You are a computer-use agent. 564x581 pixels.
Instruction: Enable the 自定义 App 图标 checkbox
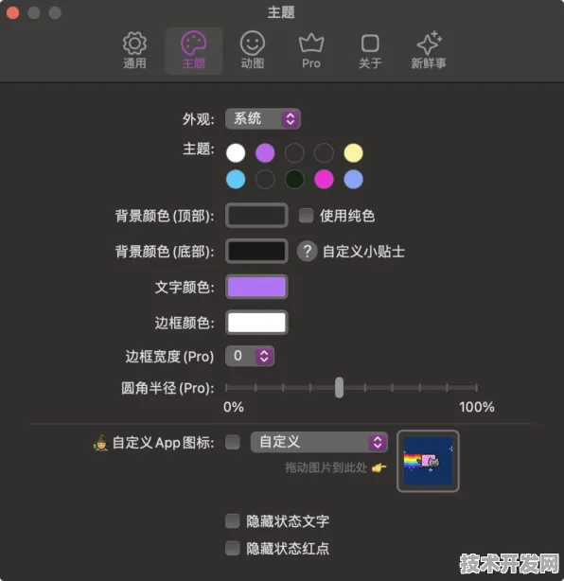point(233,442)
